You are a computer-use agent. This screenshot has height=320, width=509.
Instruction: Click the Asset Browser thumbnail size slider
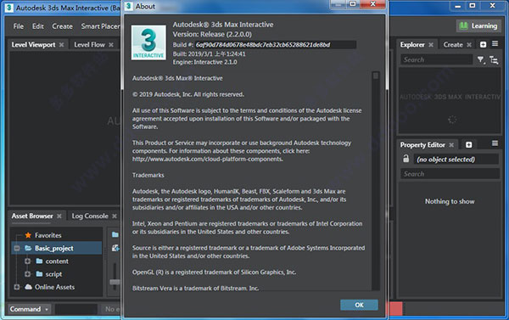(x=115, y=282)
